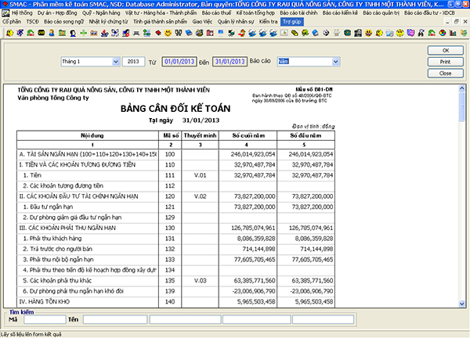Click the report scrollbar up arrow

(461, 88)
